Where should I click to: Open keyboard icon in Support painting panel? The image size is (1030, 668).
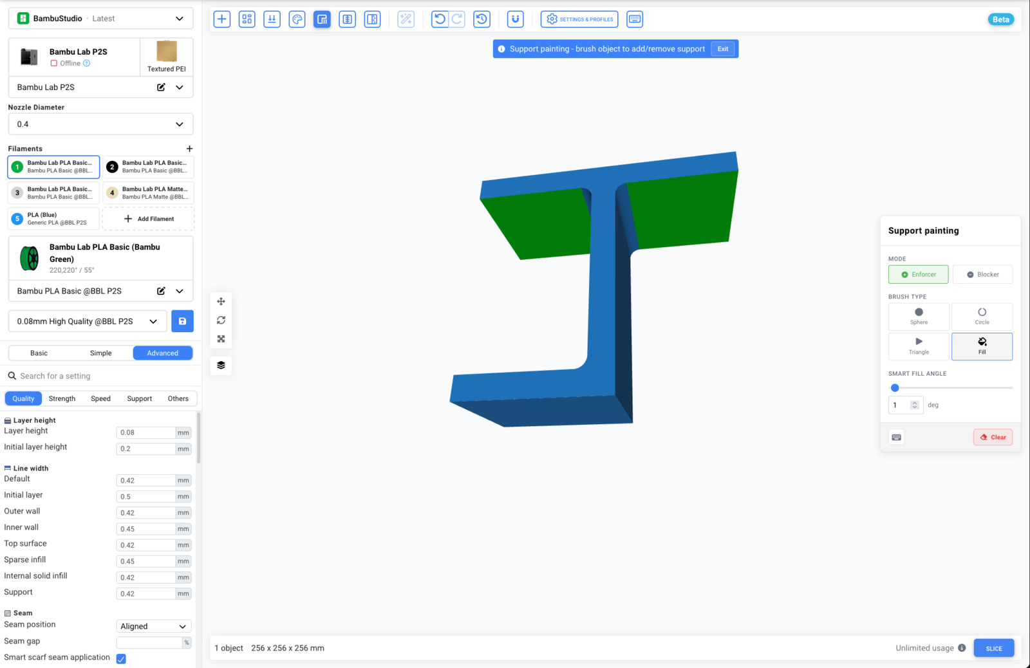896,437
